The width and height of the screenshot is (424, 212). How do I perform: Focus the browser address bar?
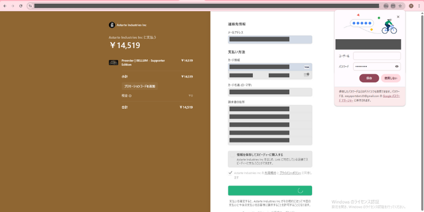(x=207, y=6)
